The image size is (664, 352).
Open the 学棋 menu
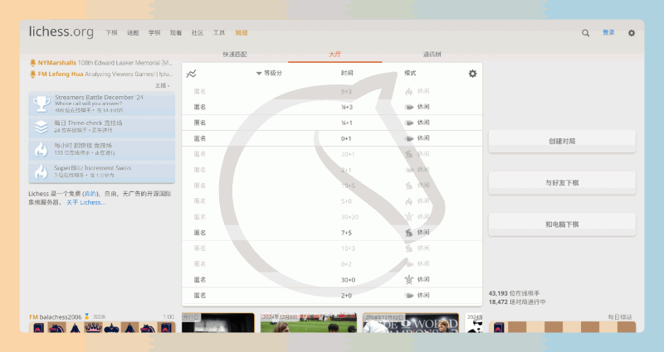(154, 32)
